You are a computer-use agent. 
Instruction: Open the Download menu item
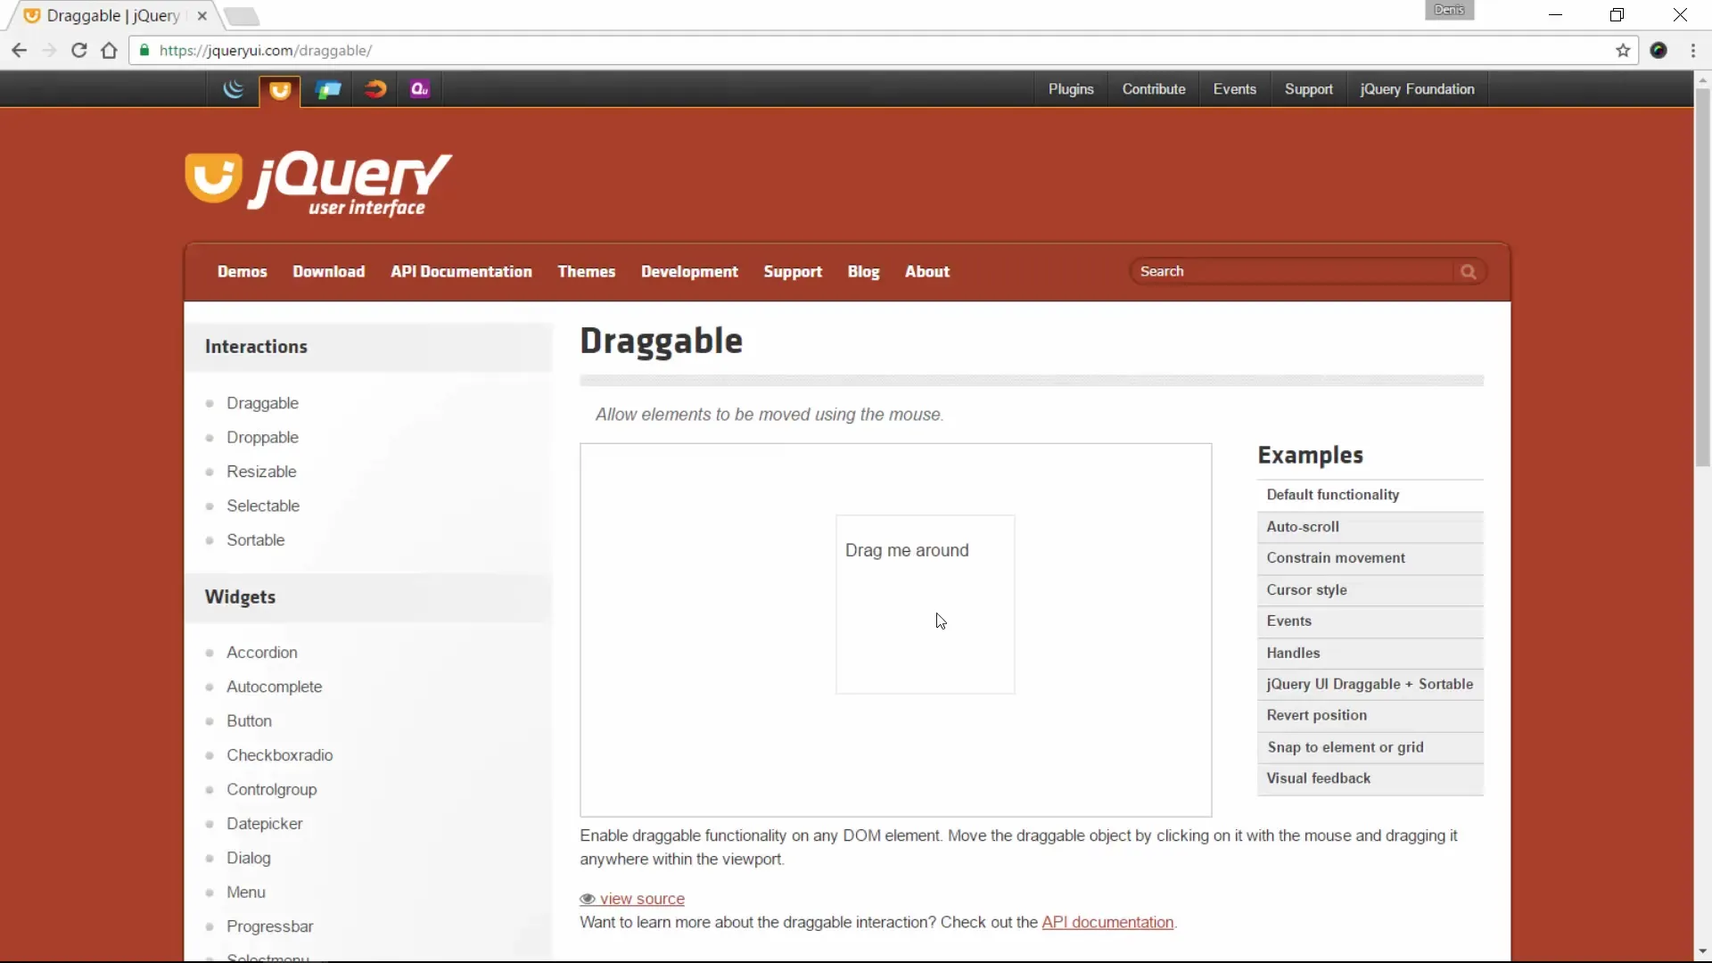[x=329, y=272]
